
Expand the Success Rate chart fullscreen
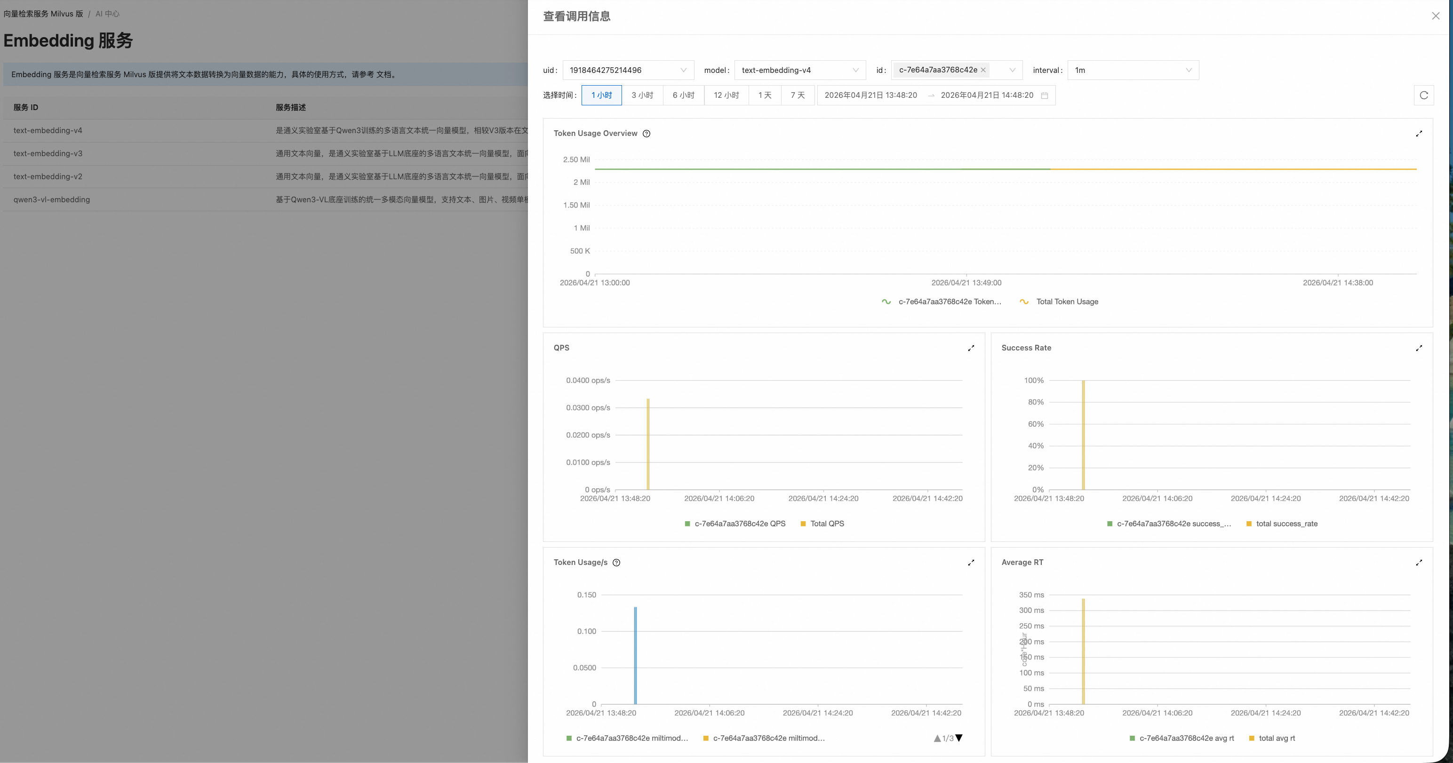(1419, 348)
